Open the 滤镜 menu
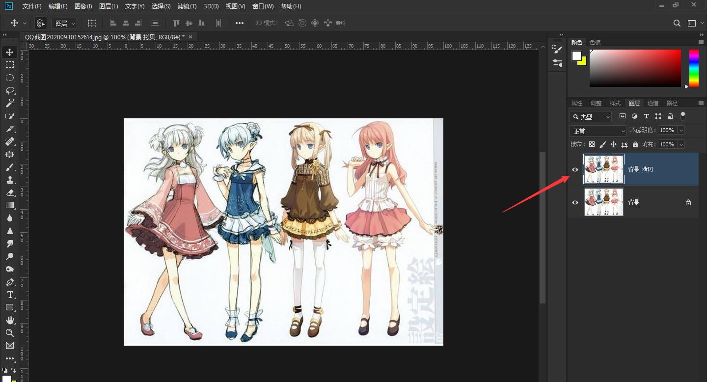The width and height of the screenshot is (707, 382). [x=187, y=6]
